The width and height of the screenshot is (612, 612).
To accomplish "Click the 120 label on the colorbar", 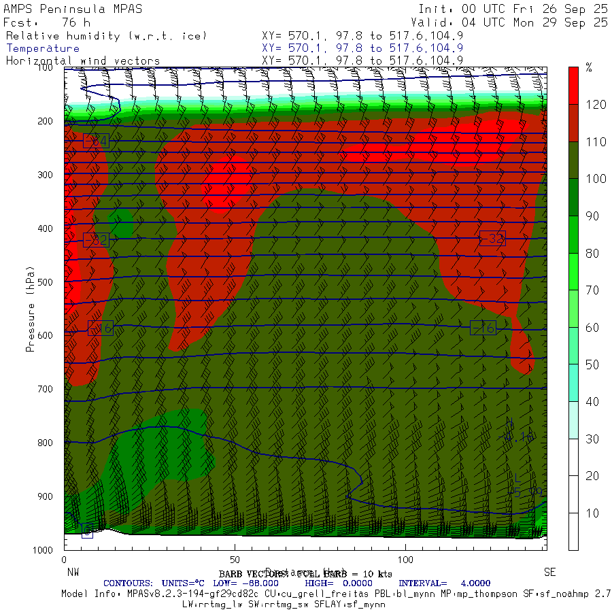I will click(x=596, y=105).
